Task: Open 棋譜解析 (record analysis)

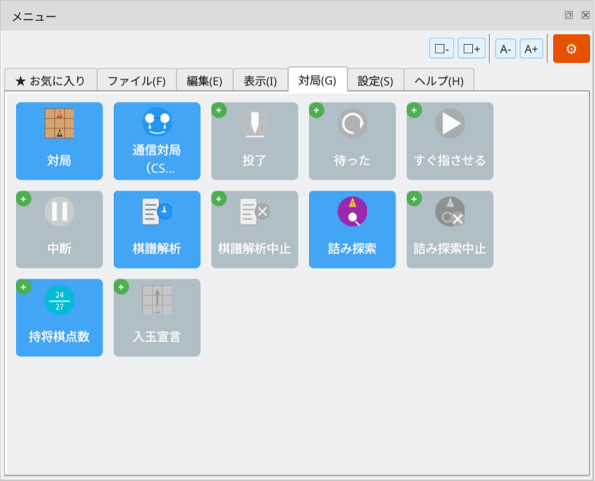Action: pos(157,230)
